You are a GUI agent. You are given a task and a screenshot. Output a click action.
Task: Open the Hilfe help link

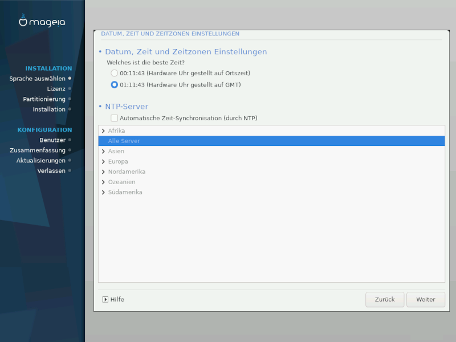click(x=117, y=299)
